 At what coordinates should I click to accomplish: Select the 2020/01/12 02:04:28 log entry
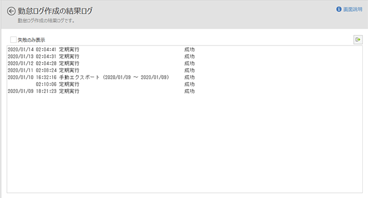[101, 63]
